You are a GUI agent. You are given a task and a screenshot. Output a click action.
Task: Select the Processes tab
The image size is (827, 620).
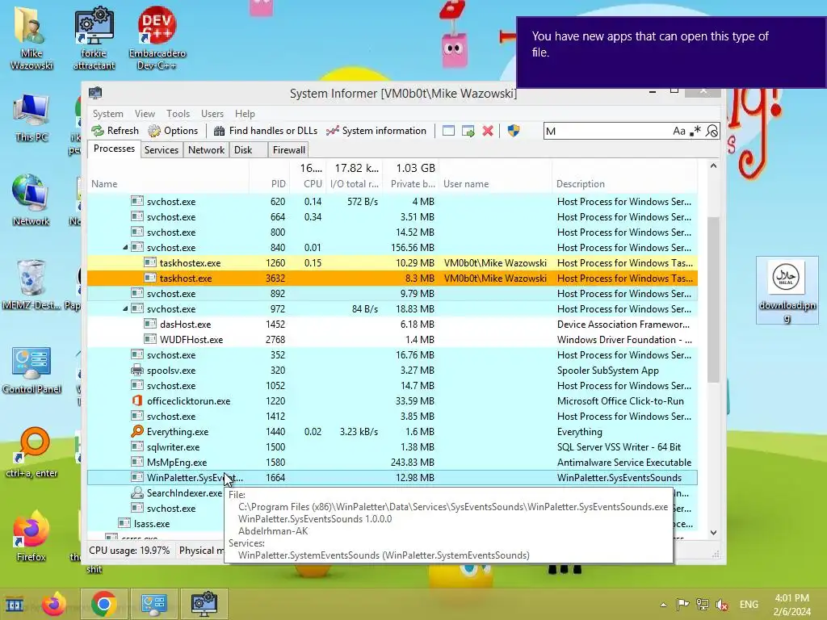coord(114,149)
